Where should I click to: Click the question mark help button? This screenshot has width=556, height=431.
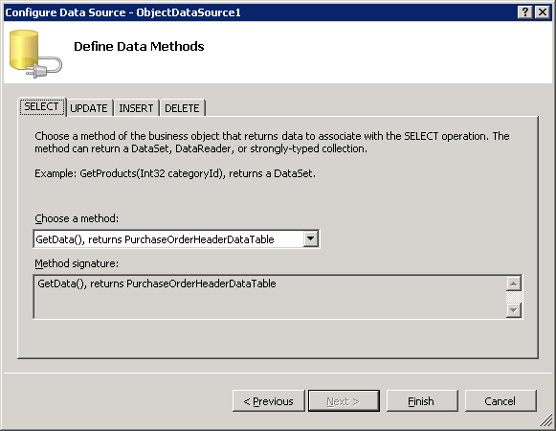(x=525, y=12)
